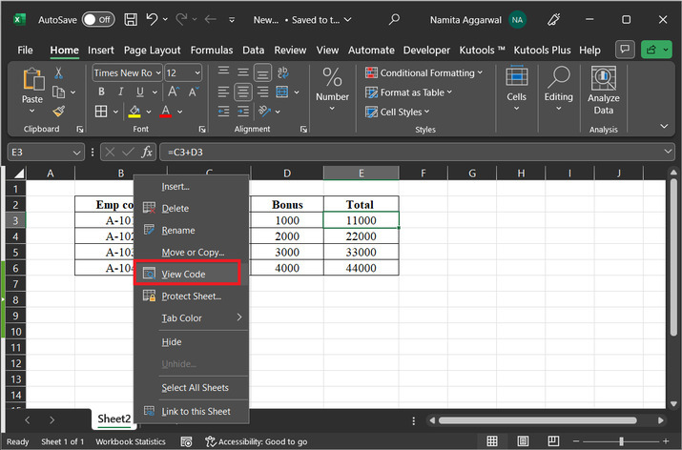
Task: Toggle Italic formatting
Action: coord(121,92)
